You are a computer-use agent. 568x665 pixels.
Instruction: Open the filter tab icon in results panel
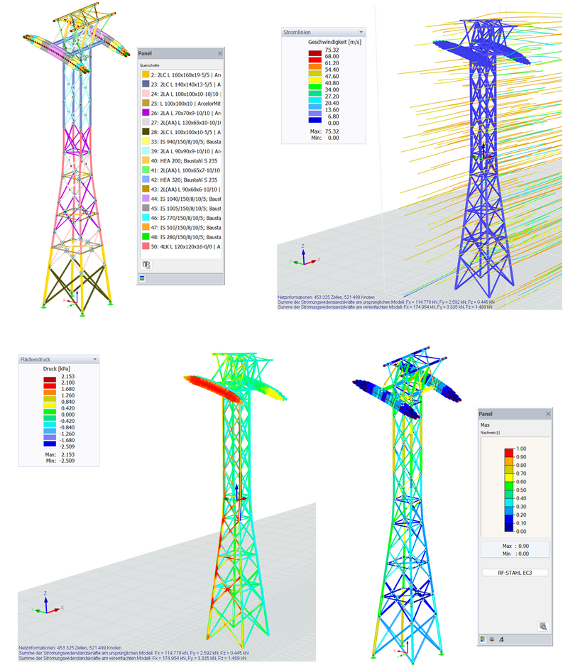(500, 638)
